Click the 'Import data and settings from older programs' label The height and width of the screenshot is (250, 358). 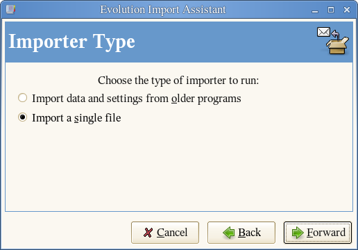(x=137, y=99)
